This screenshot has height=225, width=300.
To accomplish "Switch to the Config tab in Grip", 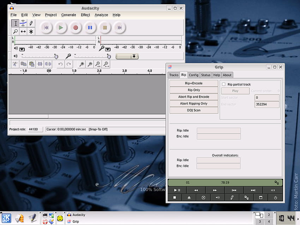I will [x=194, y=75].
